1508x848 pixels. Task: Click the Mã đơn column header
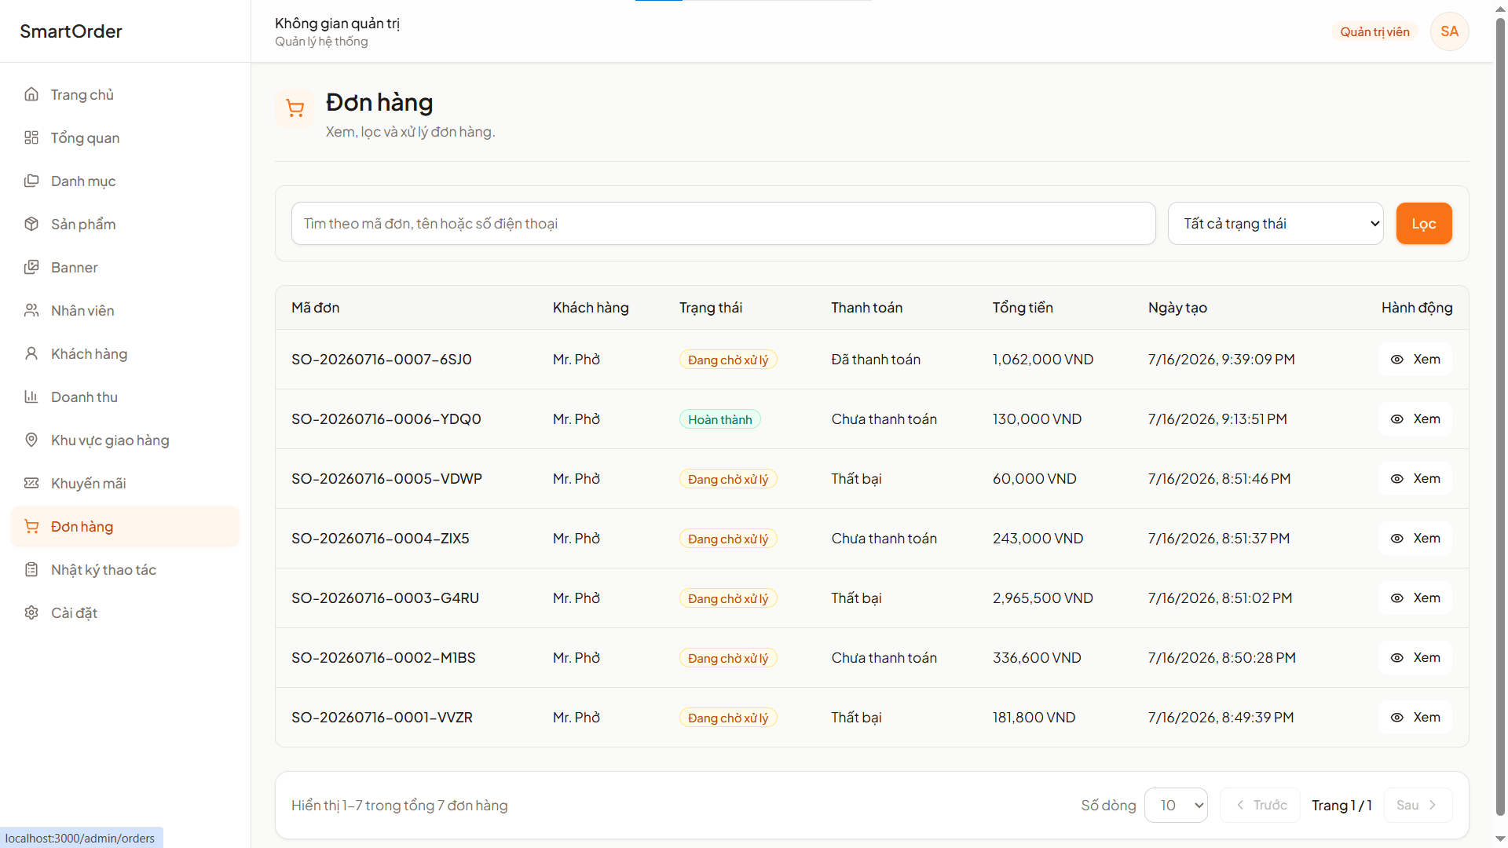click(x=316, y=308)
